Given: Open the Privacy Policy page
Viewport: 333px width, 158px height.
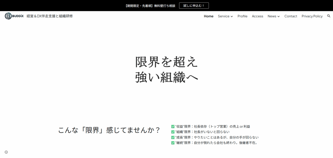Looking at the screenshot, I should click(312, 16).
